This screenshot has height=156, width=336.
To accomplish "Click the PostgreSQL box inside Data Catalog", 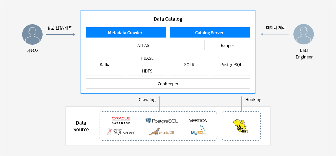I will pos(231,64).
